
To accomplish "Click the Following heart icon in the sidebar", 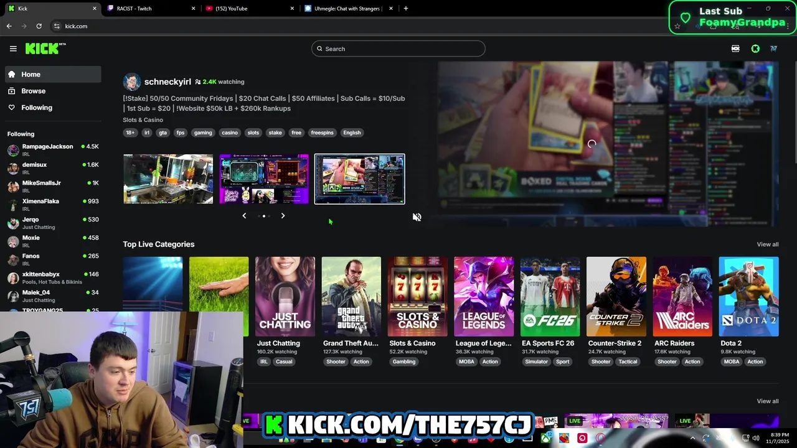I will point(11,108).
